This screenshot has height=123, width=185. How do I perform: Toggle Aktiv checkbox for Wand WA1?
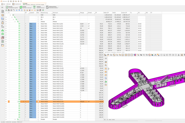click(x=38, y=24)
